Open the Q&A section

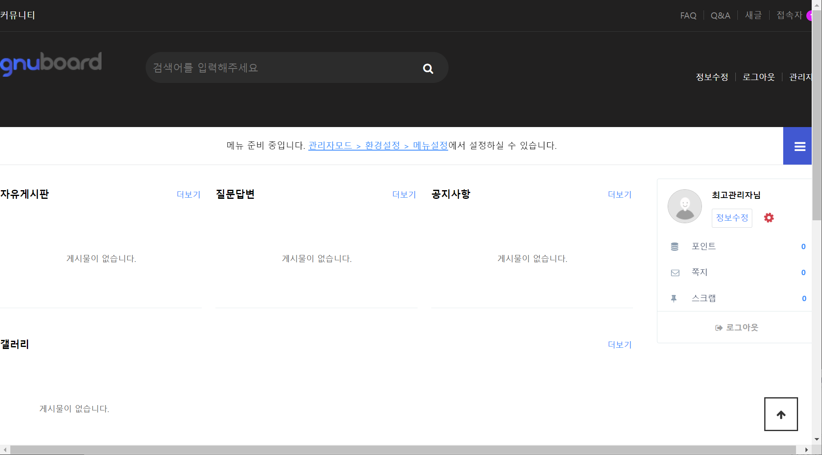click(720, 15)
